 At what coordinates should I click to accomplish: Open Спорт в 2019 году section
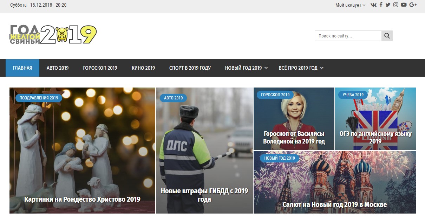190,68
